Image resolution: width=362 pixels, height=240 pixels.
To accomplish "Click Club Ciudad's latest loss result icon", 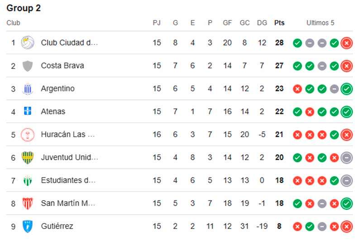I will point(347,43).
